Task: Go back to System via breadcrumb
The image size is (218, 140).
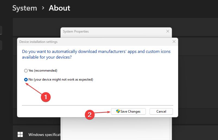Action: [24, 8]
